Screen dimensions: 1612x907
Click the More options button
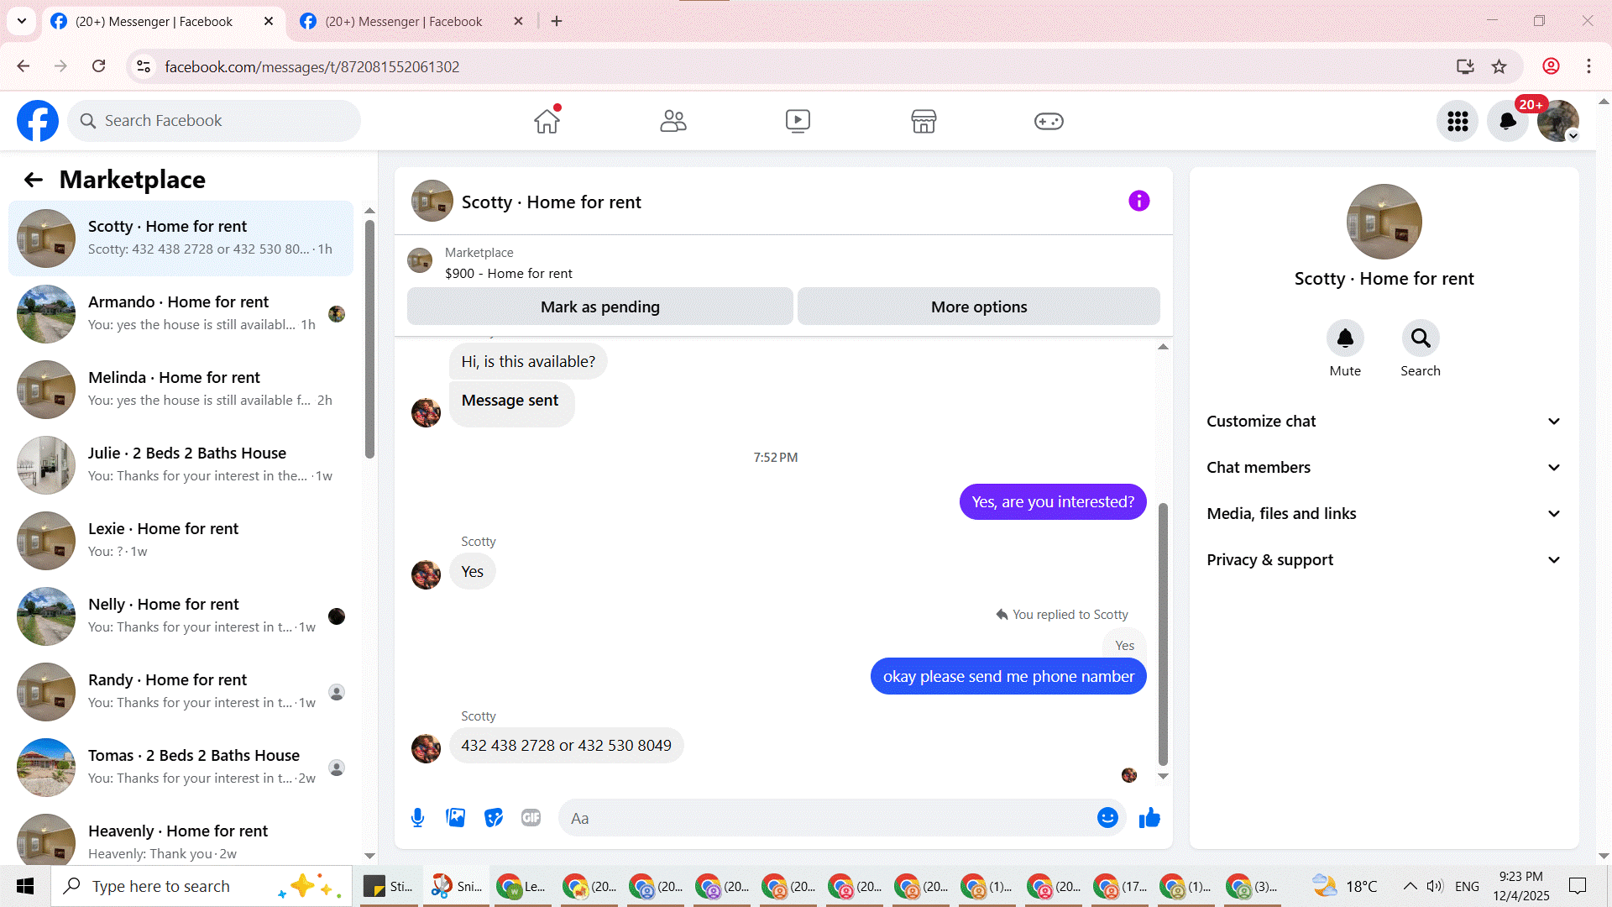978,307
